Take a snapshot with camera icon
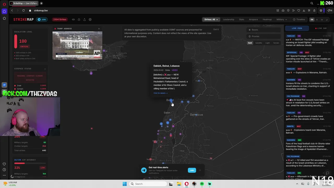The image size is (334, 188). click(x=283, y=10)
